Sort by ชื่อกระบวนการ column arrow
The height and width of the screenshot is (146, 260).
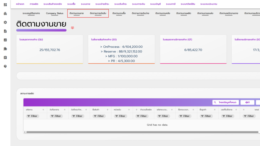pyautogui.click(x=193, y=110)
